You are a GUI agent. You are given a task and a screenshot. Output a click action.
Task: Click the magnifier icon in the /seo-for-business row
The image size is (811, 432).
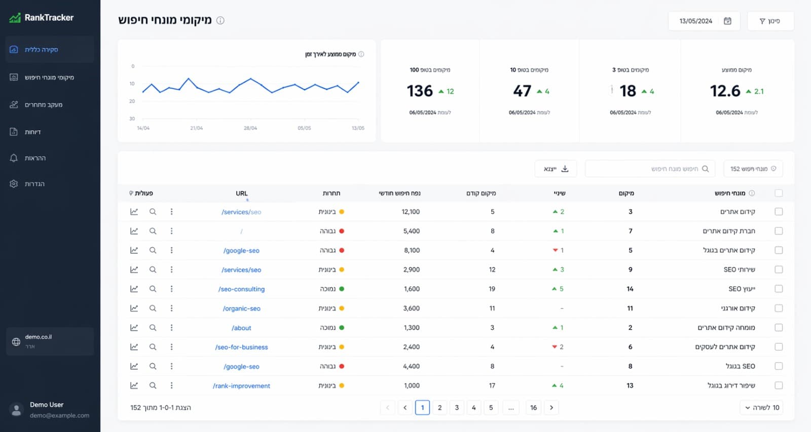[153, 347]
